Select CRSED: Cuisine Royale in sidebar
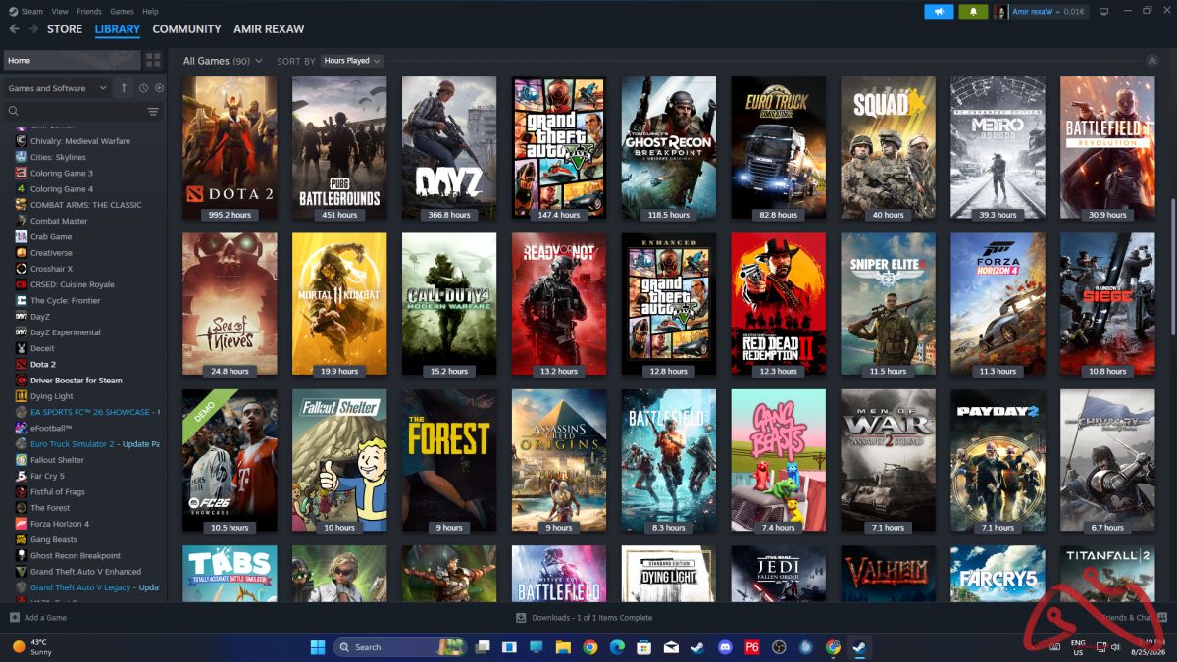This screenshot has height=662, width=1177. coord(73,284)
